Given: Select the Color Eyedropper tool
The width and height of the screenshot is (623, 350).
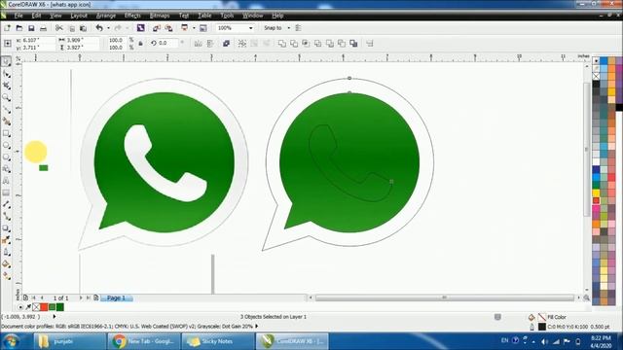Looking at the screenshot, I should click(7, 240).
